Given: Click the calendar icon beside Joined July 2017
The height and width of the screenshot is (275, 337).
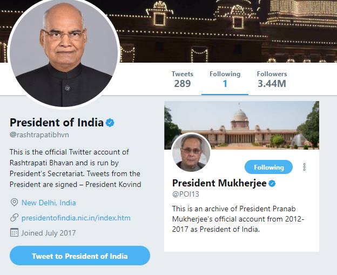Looking at the screenshot, I should pos(14,233).
